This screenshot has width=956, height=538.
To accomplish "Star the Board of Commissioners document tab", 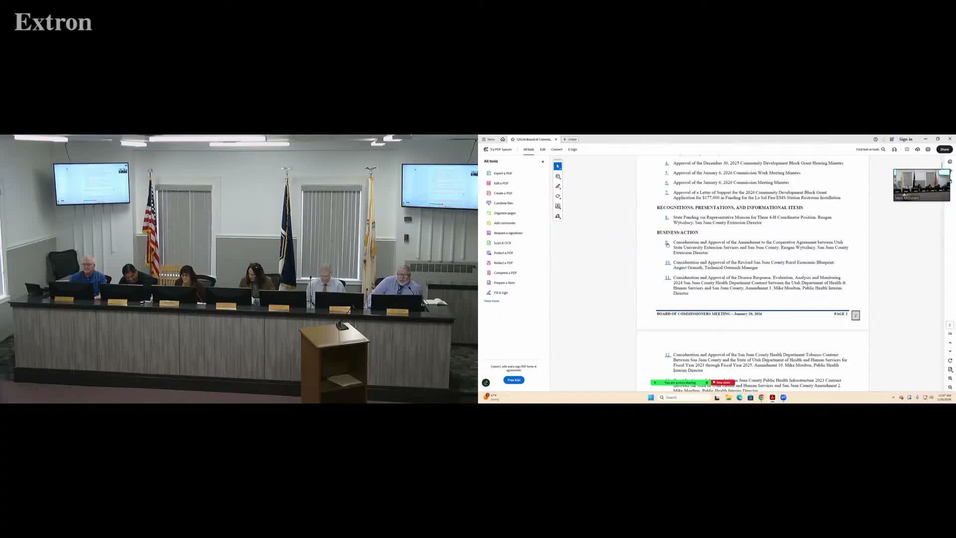I will [512, 139].
